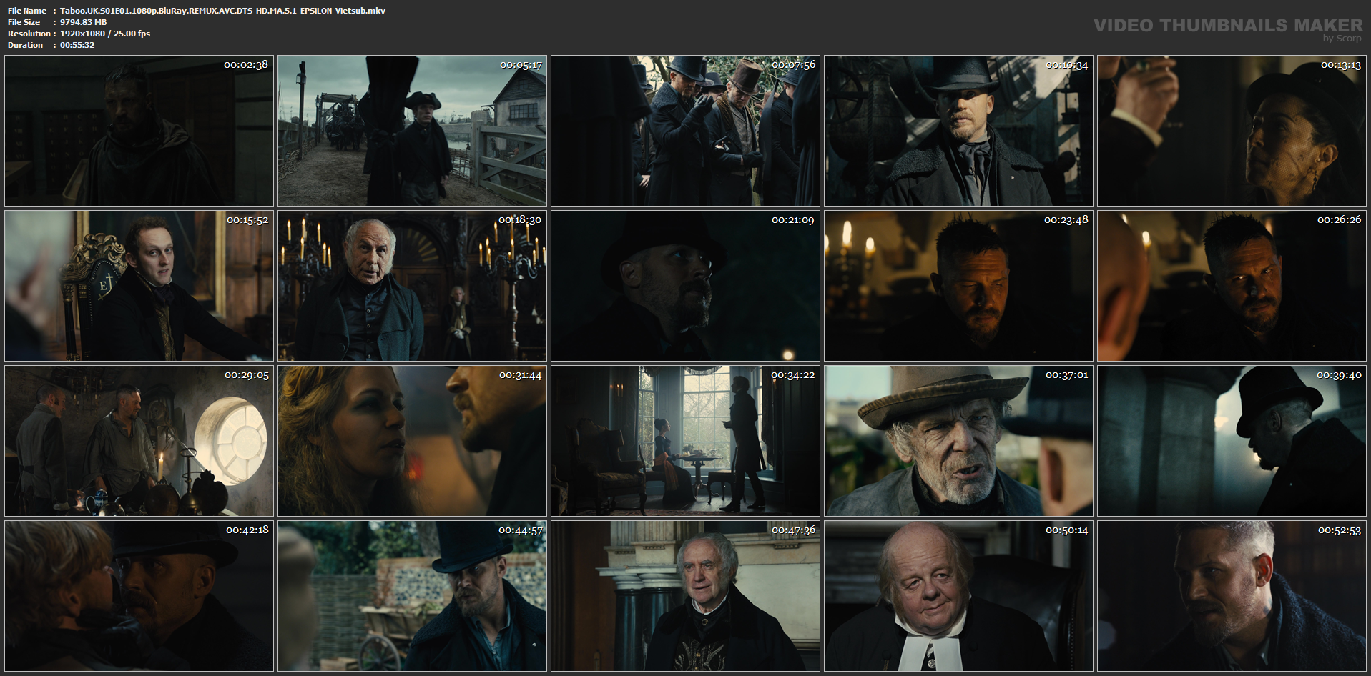The height and width of the screenshot is (676, 1371).
Task: Select the thumbnail stamped 00:39:40
Action: (1232, 441)
